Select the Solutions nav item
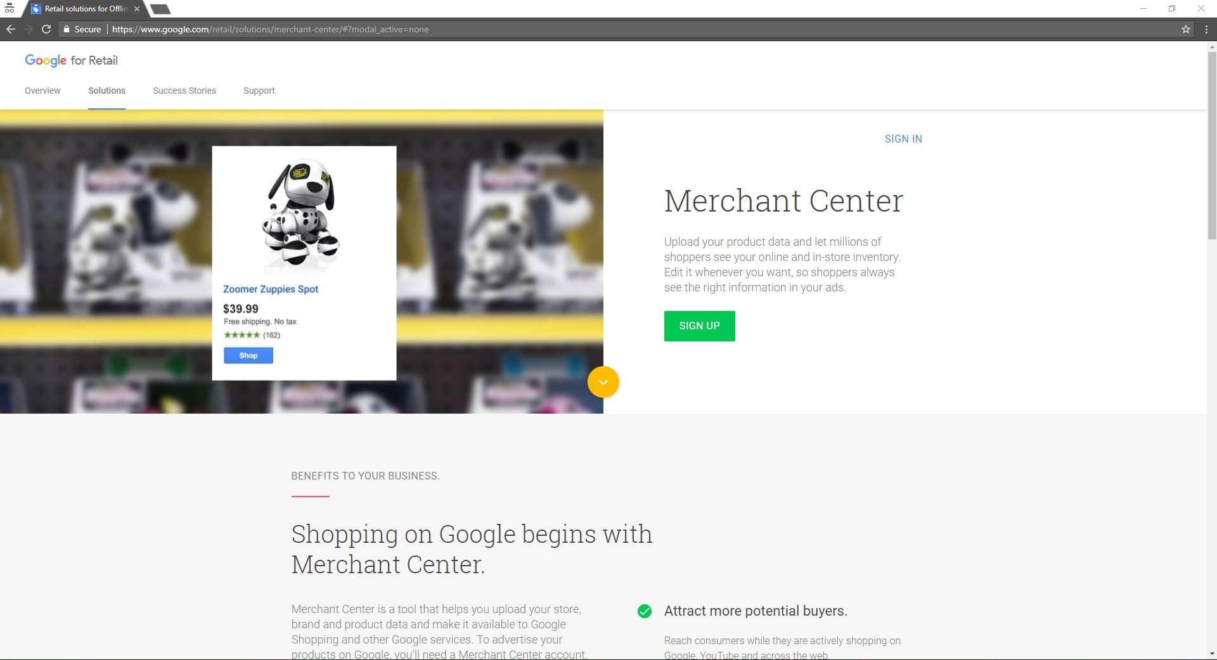The height and width of the screenshot is (660, 1217). point(106,91)
